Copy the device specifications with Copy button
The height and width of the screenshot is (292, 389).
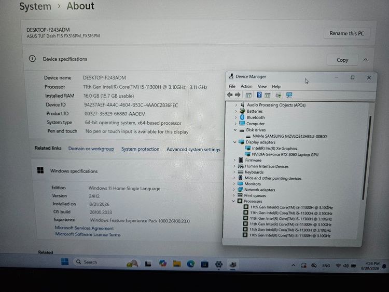point(342,60)
